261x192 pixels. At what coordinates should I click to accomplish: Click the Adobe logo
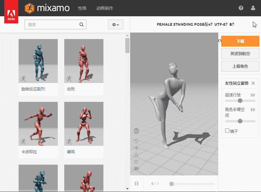point(11,12)
